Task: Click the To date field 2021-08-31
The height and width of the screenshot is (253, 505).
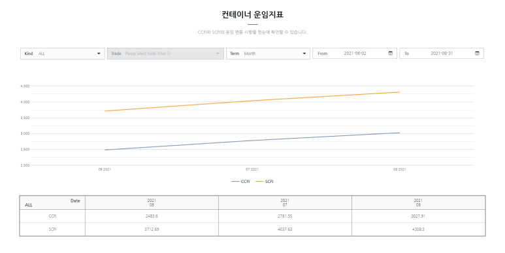Action: click(x=442, y=54)
